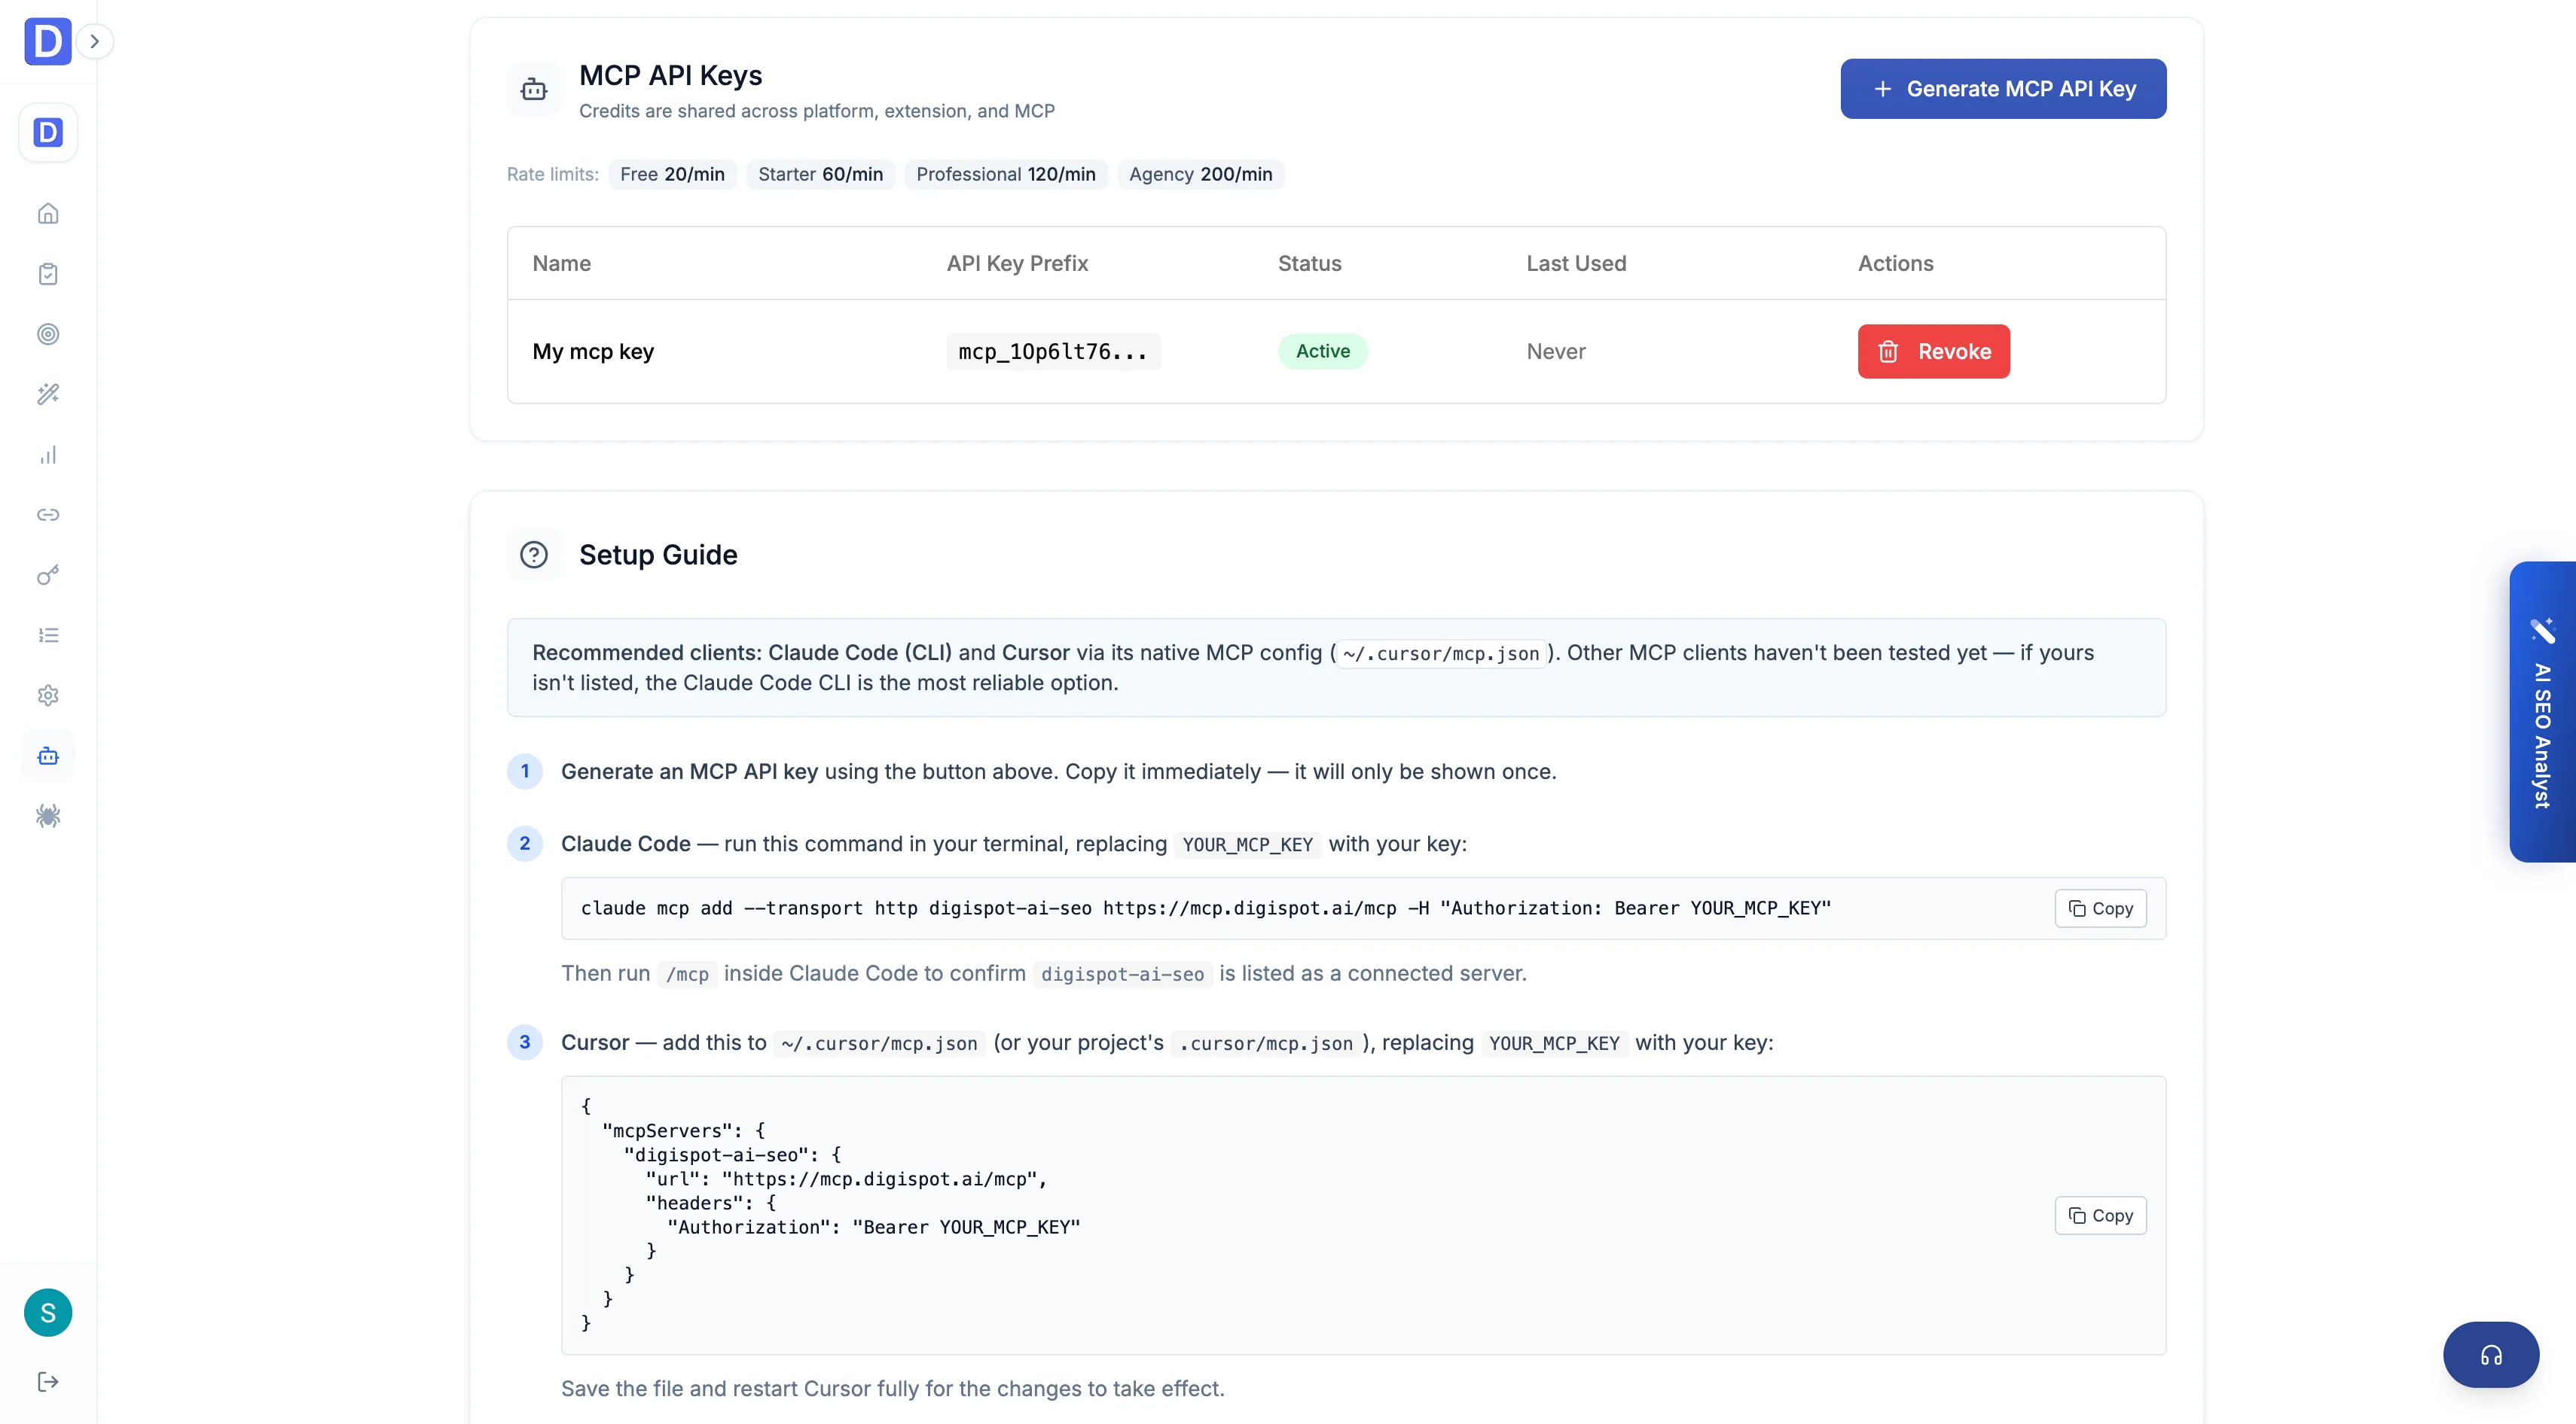Copy the claude mcp add command

[x=2100, y=908]
